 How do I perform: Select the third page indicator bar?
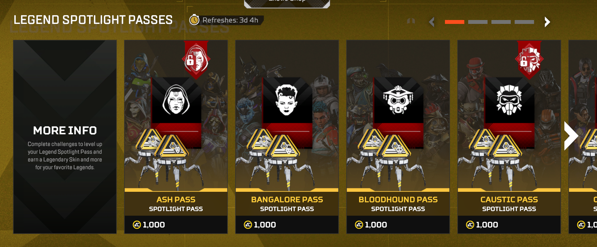tap(501, 22)
